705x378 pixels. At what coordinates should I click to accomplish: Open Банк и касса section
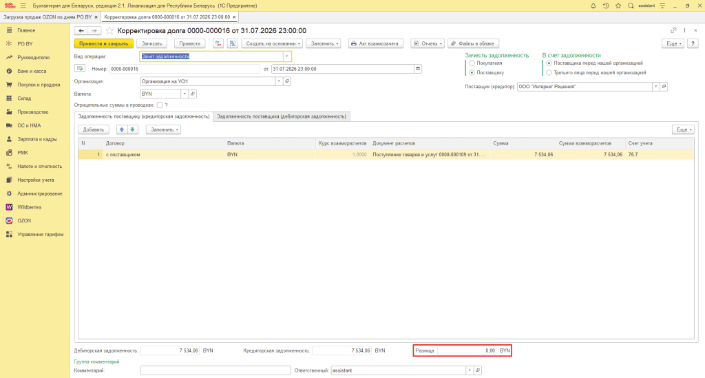[x=32, y=71]
